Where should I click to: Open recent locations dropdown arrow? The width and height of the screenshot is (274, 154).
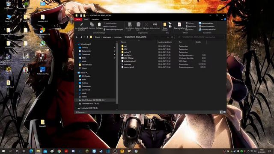tap(84, 37)
